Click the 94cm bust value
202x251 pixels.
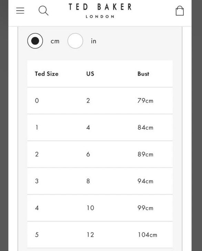click(145, 181)
